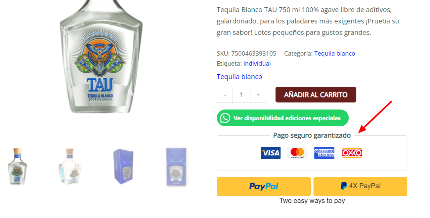Follow the larger Tequila blanco link above quantity
The height and width of the screenshot is (218, 430).
(240, 77)
